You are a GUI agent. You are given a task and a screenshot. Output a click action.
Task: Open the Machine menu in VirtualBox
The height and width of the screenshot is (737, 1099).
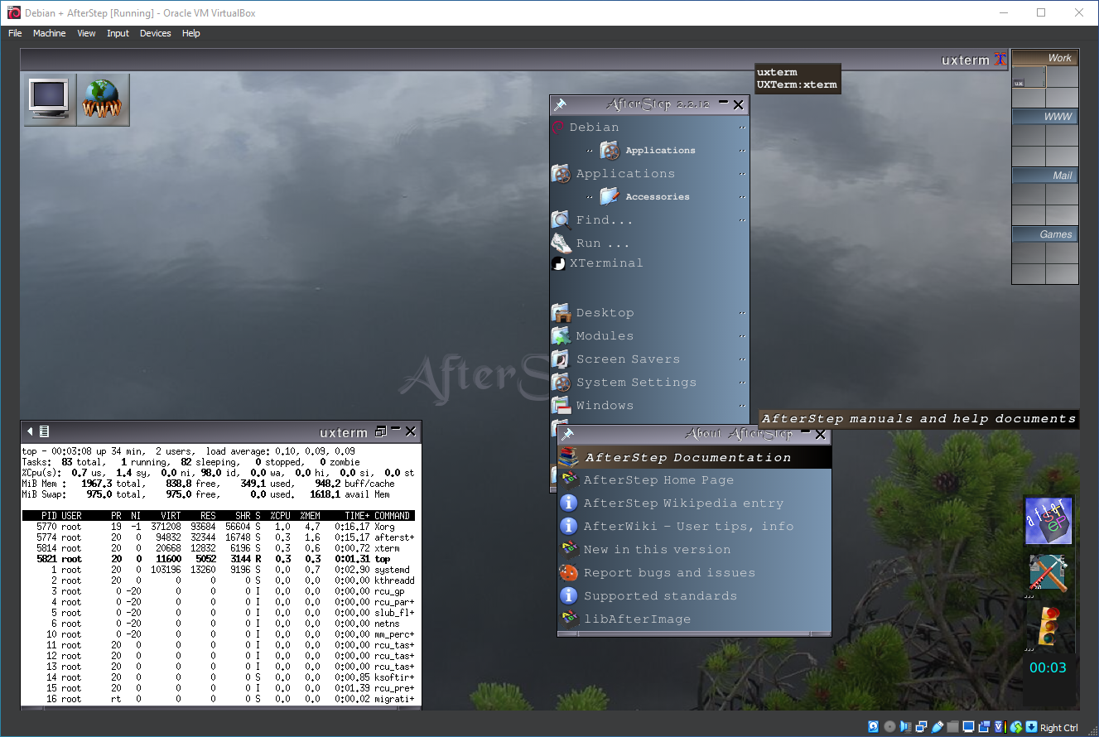(49, 33)
